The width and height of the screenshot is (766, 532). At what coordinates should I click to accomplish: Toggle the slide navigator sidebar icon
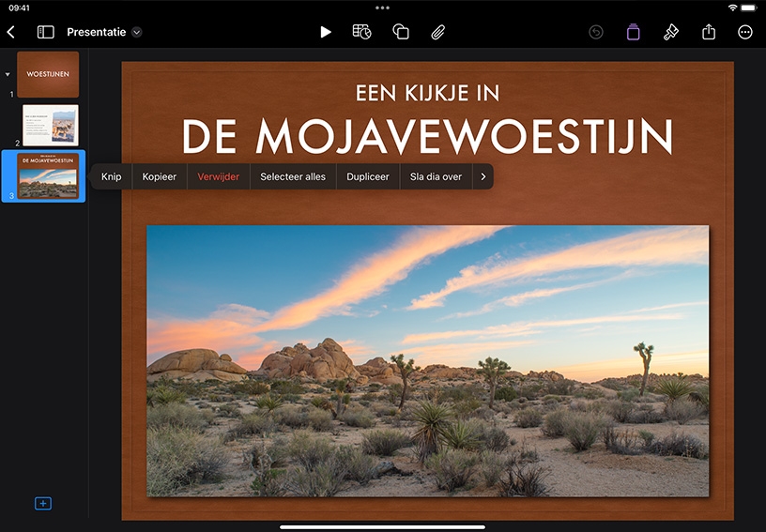click(x=45, y=32)
